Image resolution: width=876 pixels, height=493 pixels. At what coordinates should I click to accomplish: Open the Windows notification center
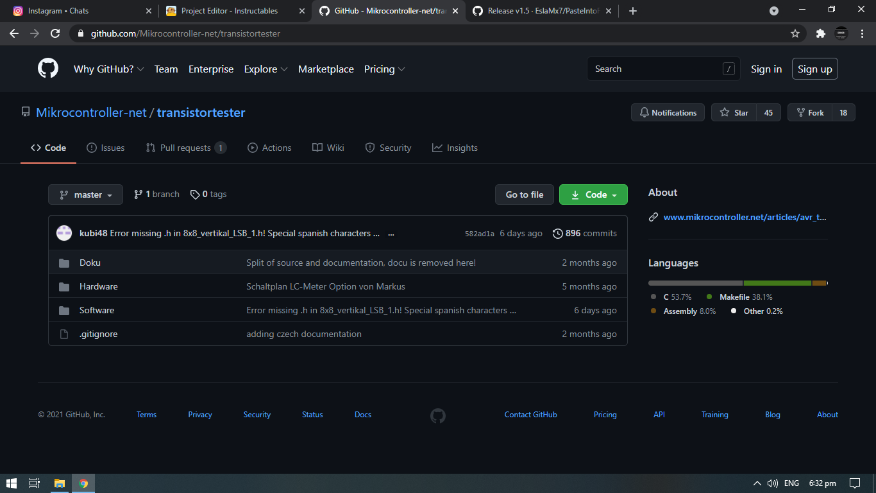pos(854,483)
